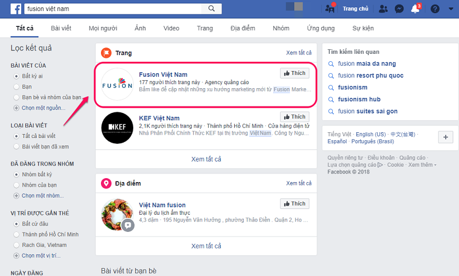The height and width of the screenshot is (276, 459).
Task: Switch language to English (US)
Action: [371, 135]
